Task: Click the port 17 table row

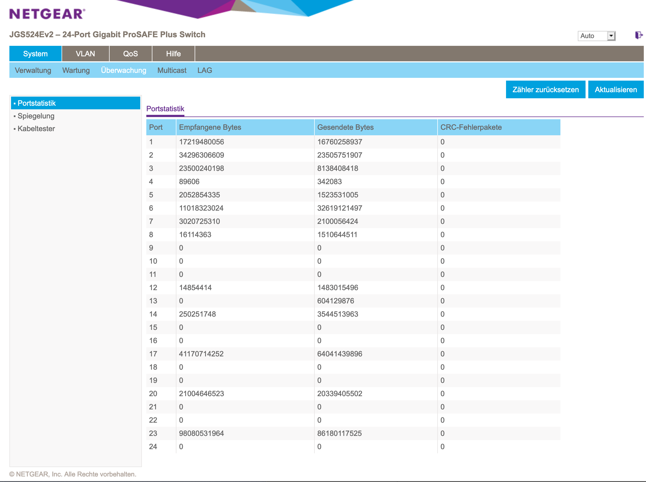Action: tap(353, 354)
